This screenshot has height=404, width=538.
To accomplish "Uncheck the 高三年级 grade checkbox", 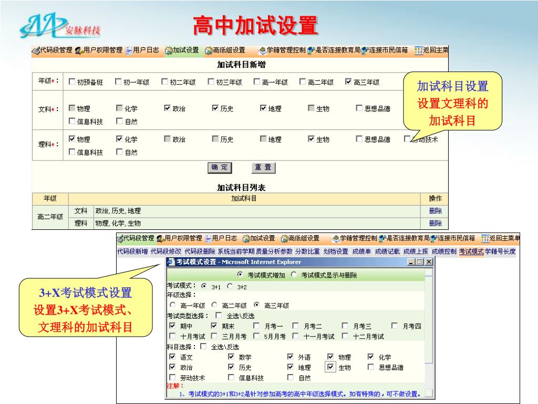I will pyautogui.click(x=348, y=82).
